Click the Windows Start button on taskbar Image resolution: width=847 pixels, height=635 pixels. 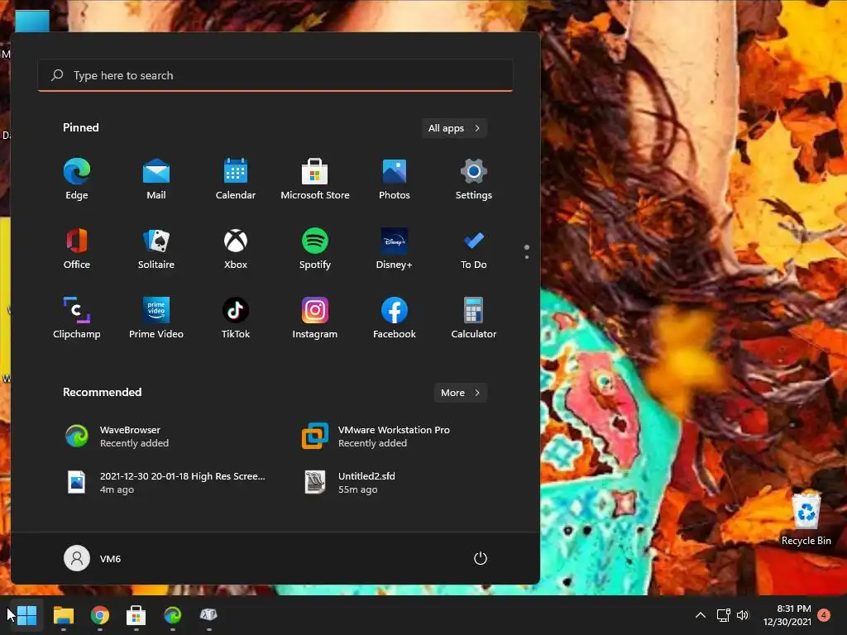[x=26, y=615]
